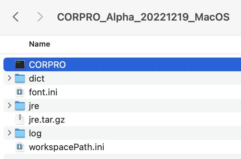Select the dict folder name
This screenshot has width=241, height=159.
coord(37,78)
